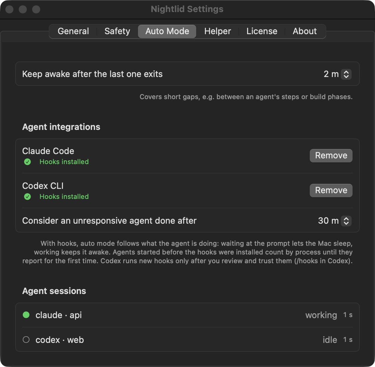This screenshot has height=367, width=375.
Task: Click the 'working' status text
Action: point(321,315)
